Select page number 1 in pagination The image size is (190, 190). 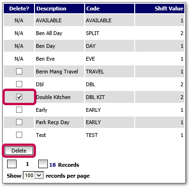point(27,164)
